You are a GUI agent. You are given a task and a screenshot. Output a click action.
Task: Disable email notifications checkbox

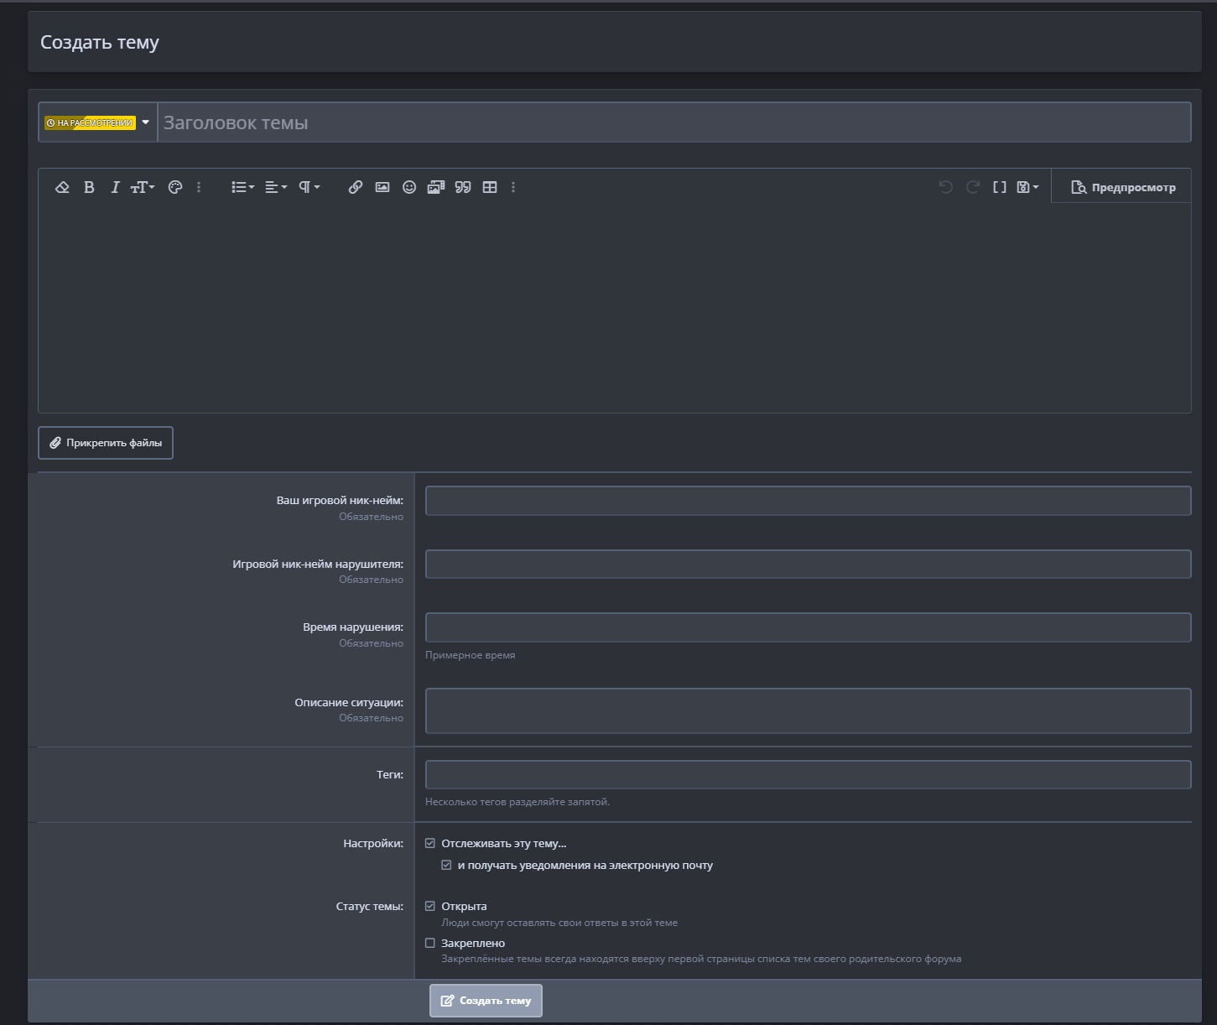[446, 866]
